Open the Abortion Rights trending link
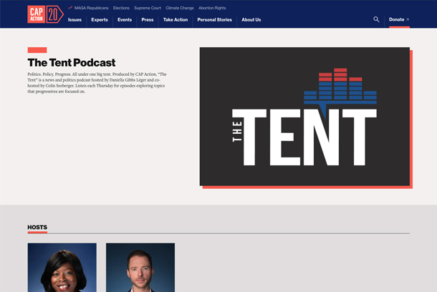This screenshot has width=437, height=292. coord(212,8)
